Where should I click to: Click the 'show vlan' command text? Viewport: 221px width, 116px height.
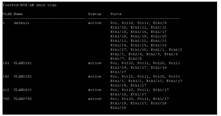tap(46, 5)
